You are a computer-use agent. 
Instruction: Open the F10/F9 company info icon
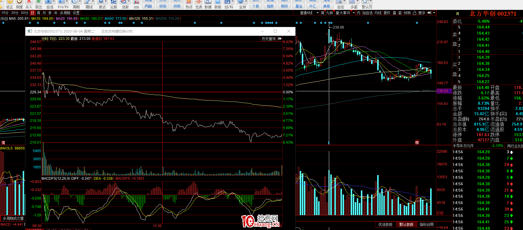(61, 2)
